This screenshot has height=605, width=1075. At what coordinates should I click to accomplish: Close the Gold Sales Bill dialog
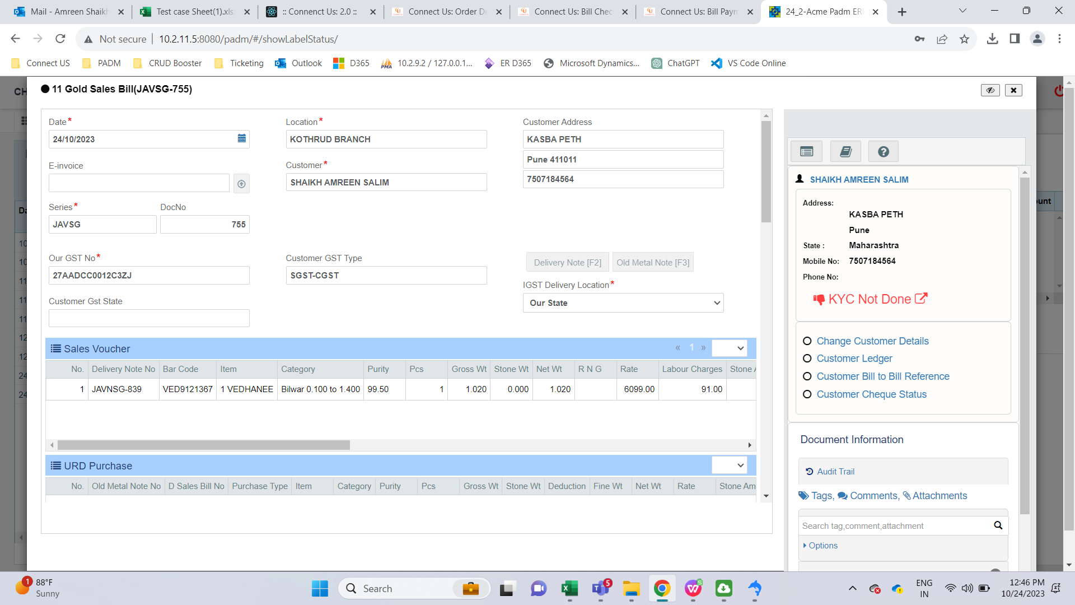coord(1013,90)
